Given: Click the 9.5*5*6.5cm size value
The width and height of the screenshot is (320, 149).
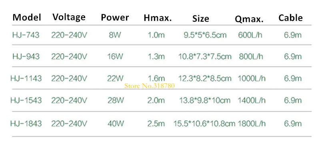Looking at the screenshot, I should [205, 35].
